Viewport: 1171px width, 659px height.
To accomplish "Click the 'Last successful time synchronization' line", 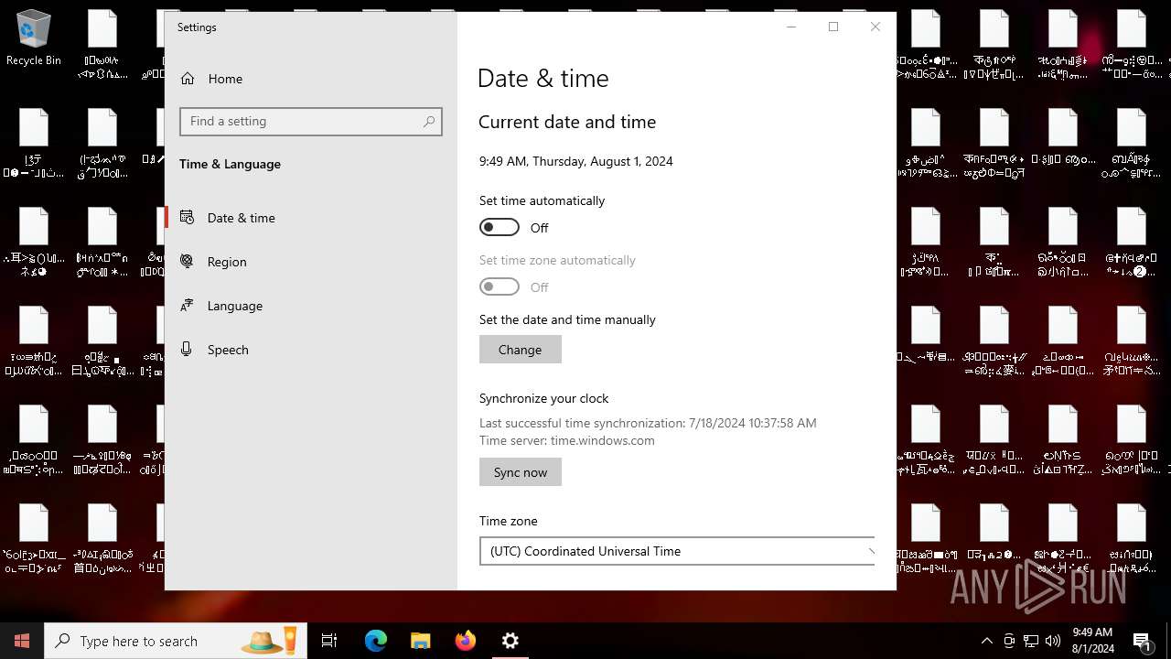I will (648, 423).
